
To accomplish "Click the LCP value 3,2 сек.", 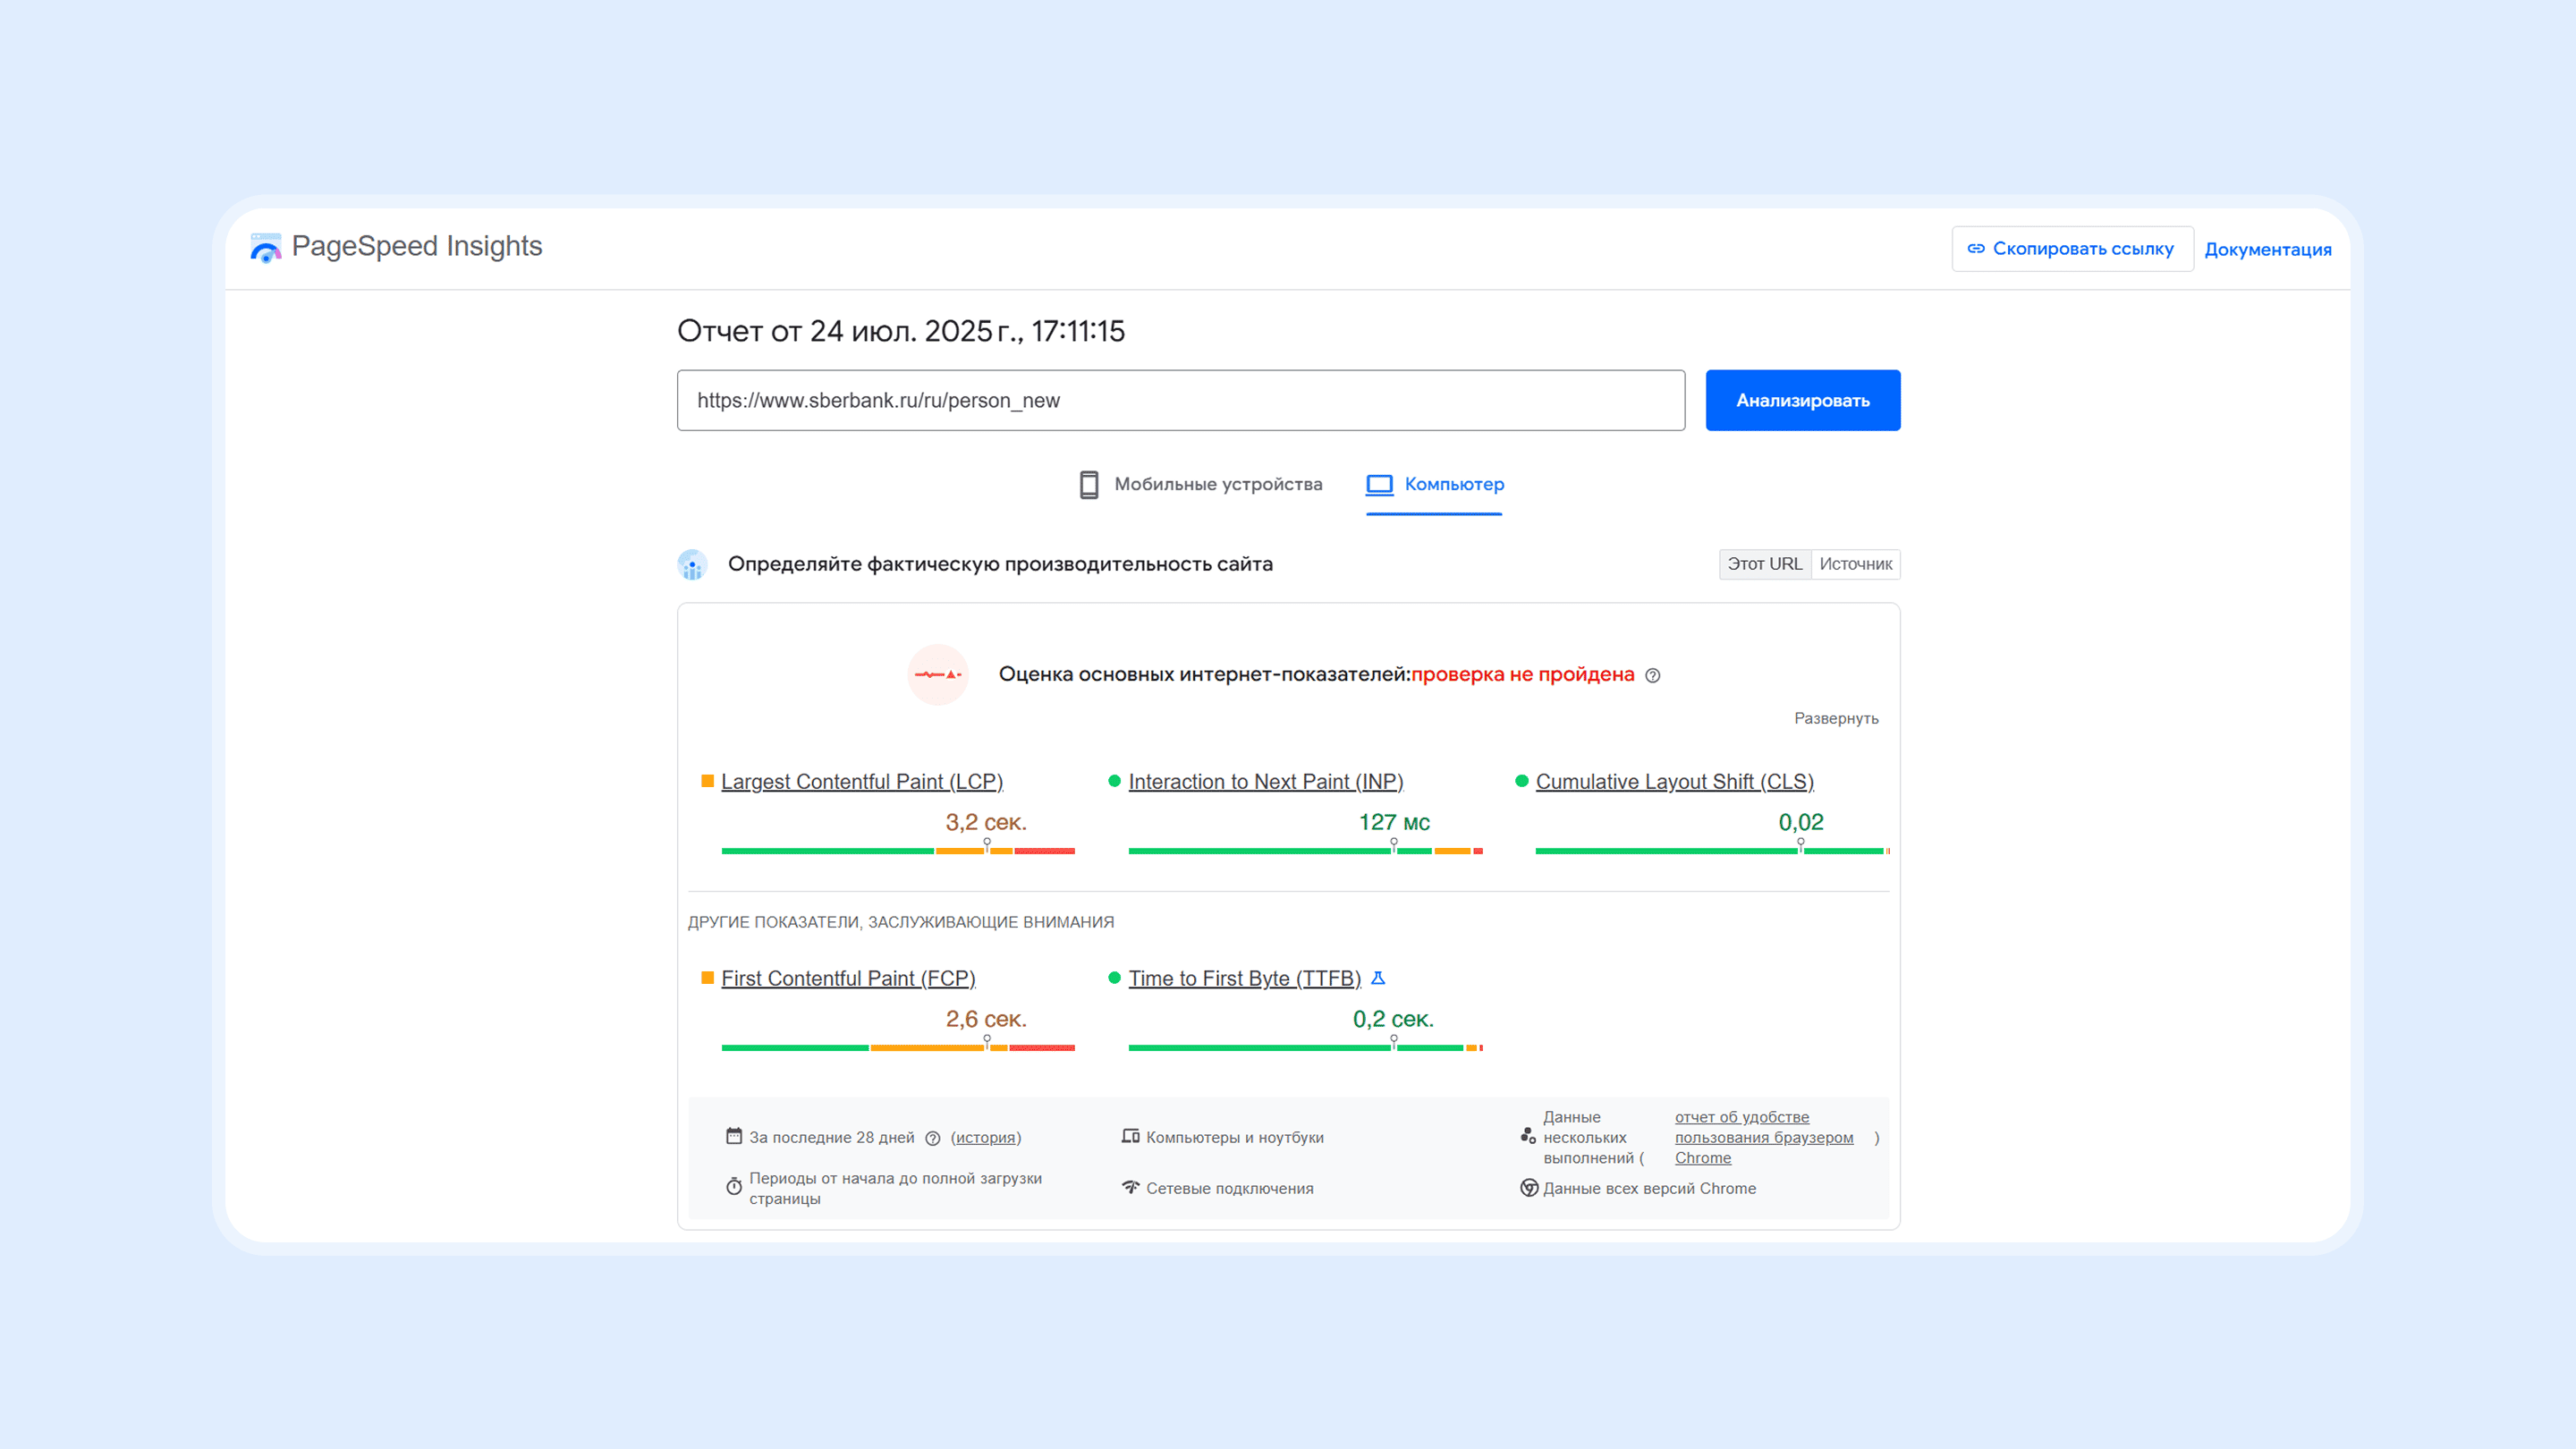I will [x=986, y=822].
